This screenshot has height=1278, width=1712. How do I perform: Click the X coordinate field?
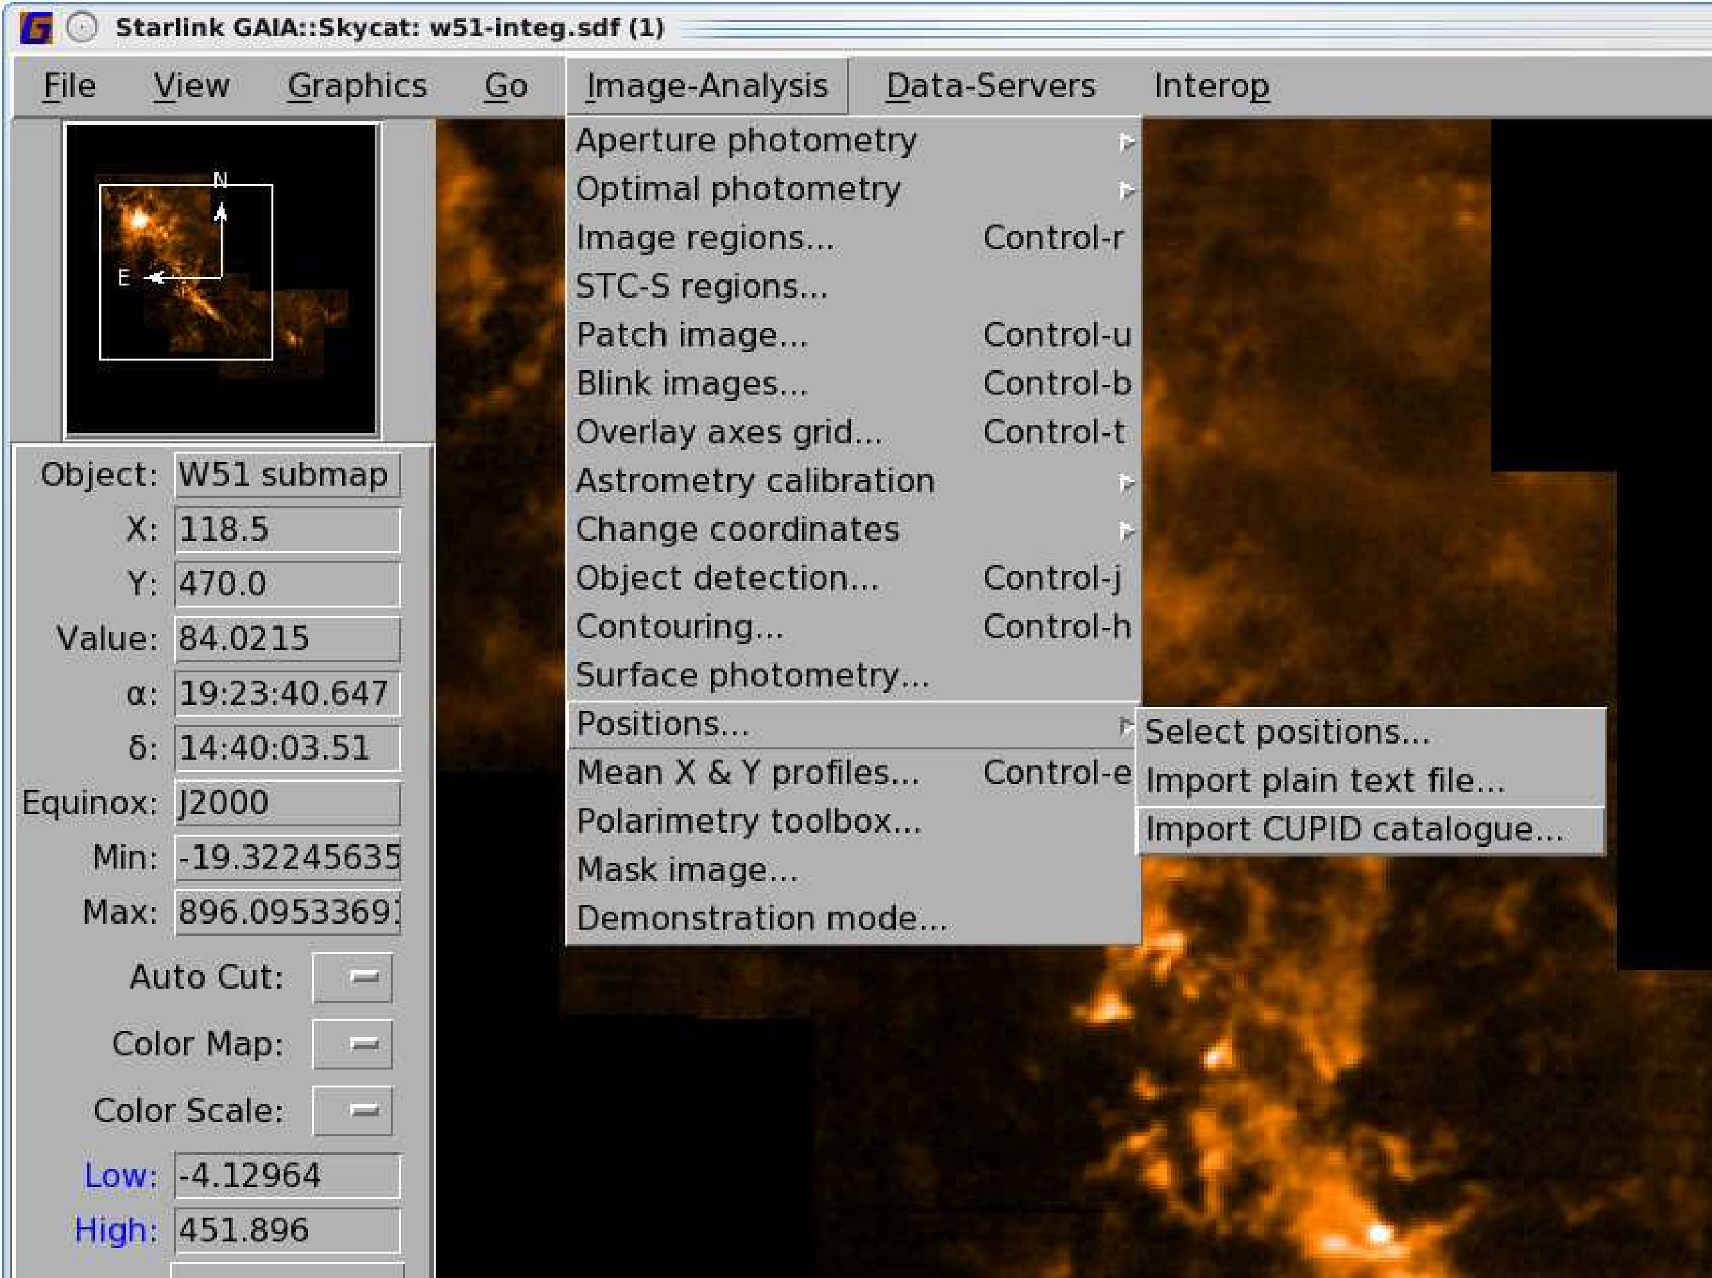[287, 530]
